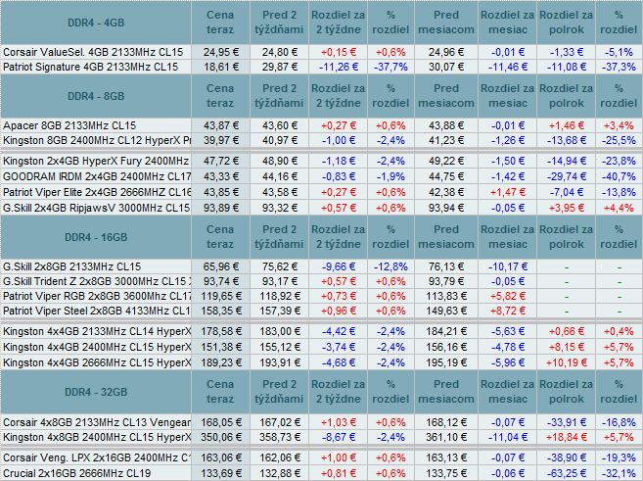Click the Patriot Signature 4GB 2133MHz CL15 name
This screenshot has width=643, height=481.
(91, 67)
